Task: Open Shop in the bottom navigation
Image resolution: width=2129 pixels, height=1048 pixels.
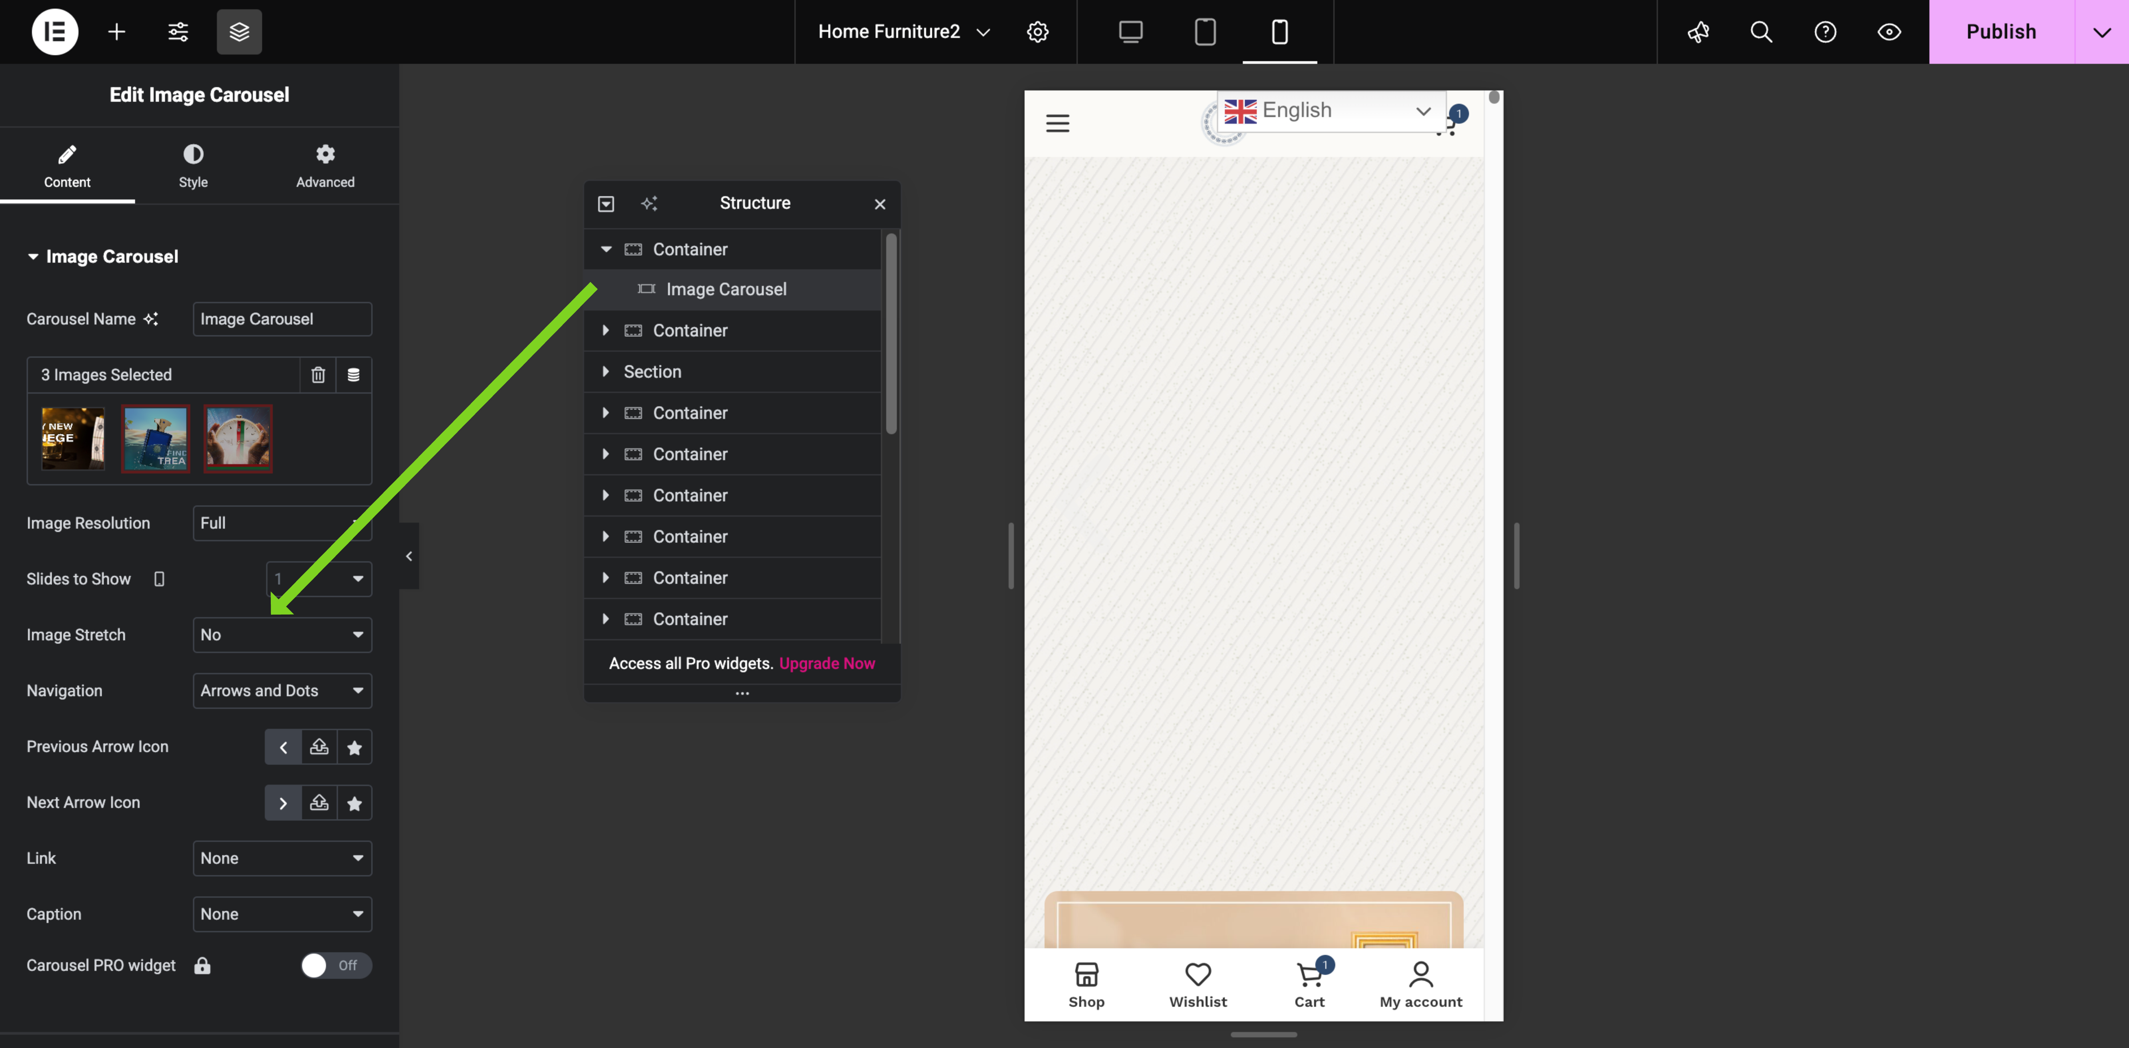Action: [x=1086, y=984]
